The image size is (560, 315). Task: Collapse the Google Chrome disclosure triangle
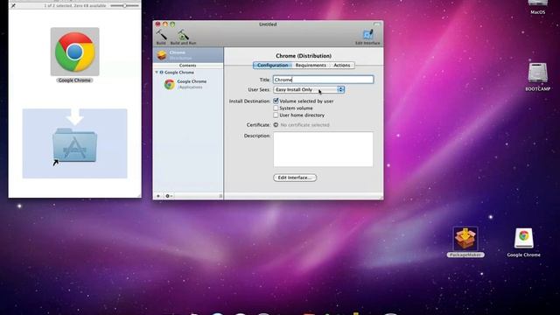(157, 72)
